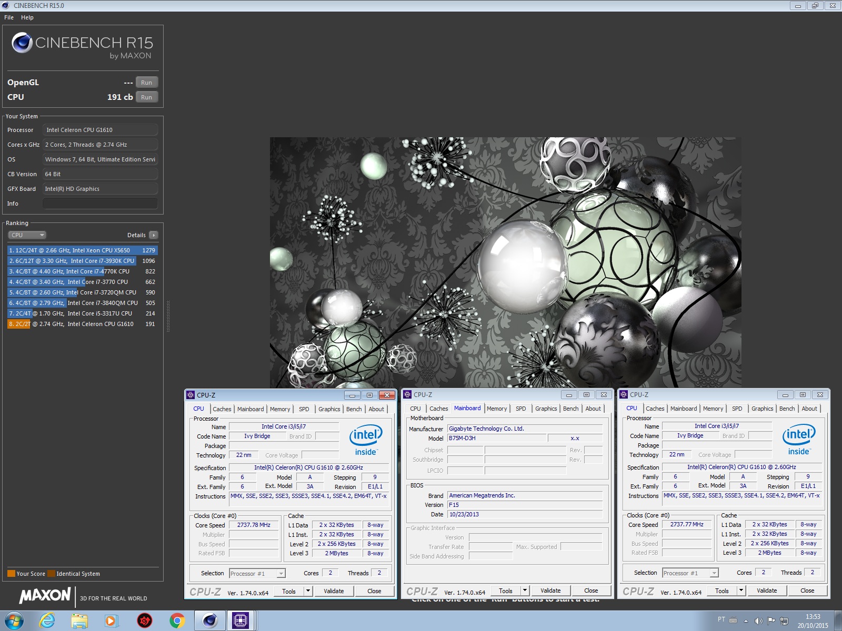842x631 pixels.
Task: Launch Google Chrome from taskbar
Action: (177, 621)
